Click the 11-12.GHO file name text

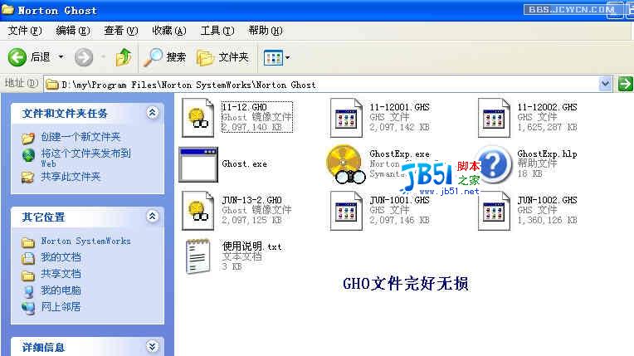click(244, 107)
